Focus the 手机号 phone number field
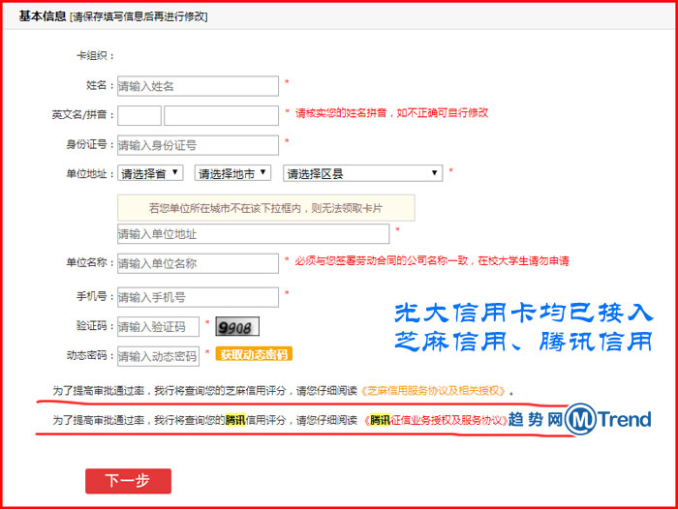 point(198,297)
